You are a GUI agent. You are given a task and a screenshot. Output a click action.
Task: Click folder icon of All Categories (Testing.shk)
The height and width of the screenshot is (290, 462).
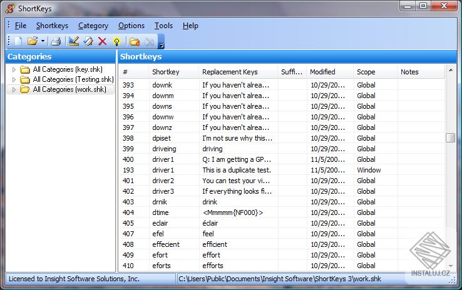tap(25, 79)
